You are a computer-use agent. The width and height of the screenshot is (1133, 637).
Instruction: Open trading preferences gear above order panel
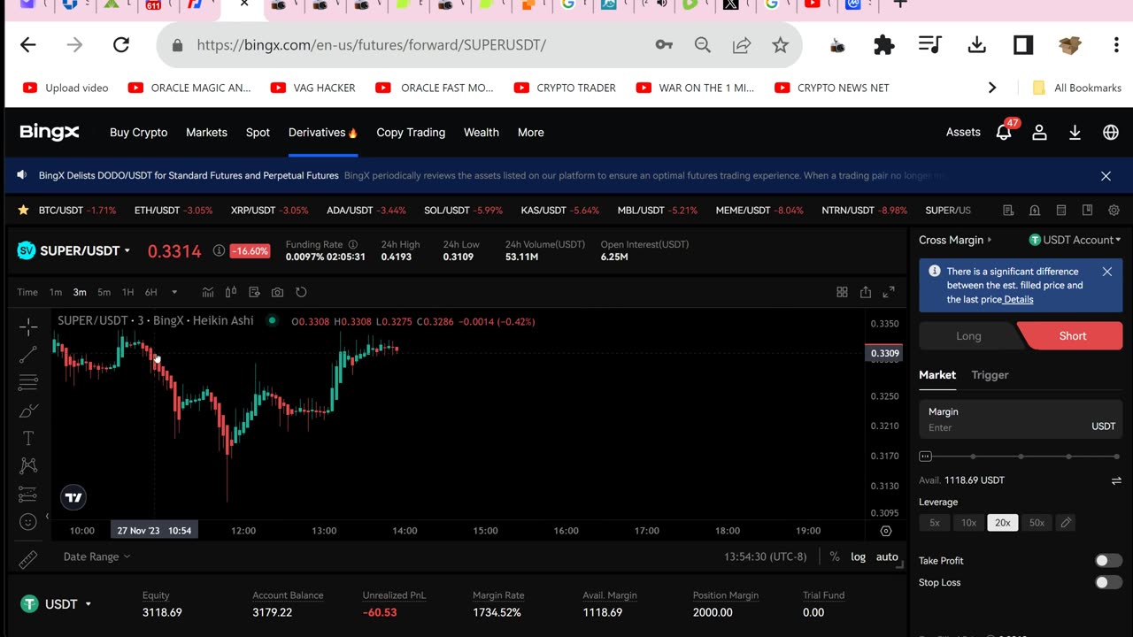pos(1114,211)
